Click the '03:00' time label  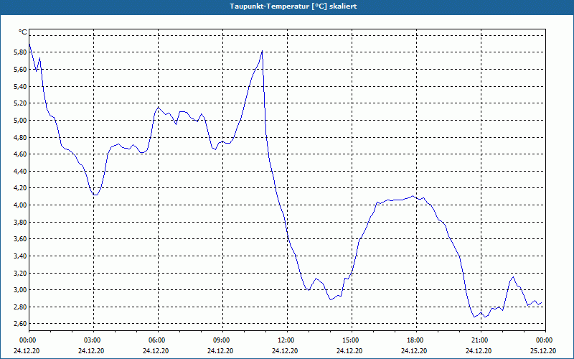(93, 340)
